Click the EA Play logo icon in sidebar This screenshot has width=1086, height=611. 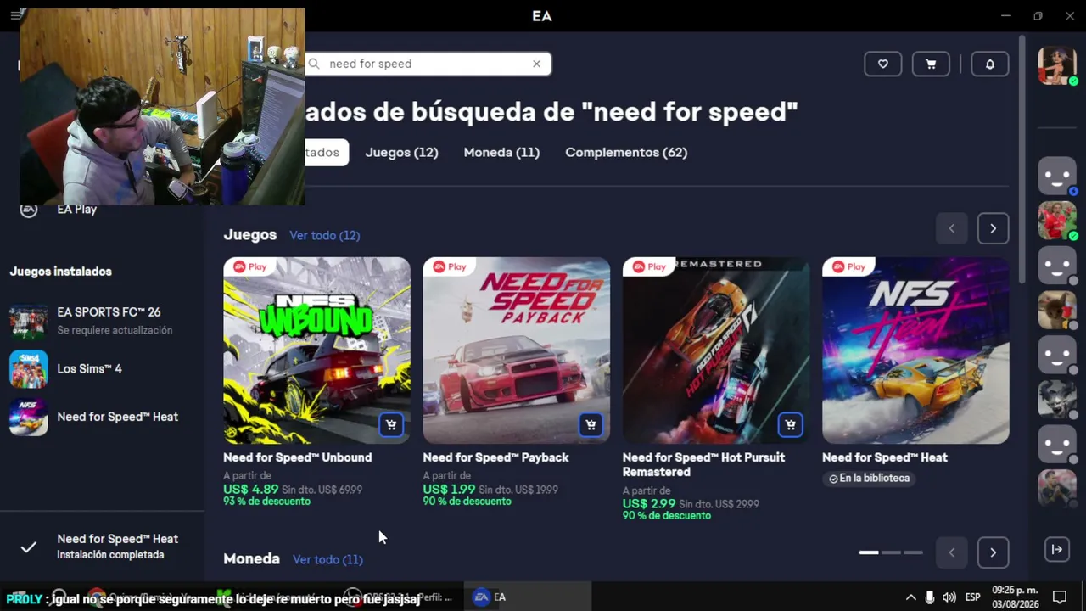29,209
